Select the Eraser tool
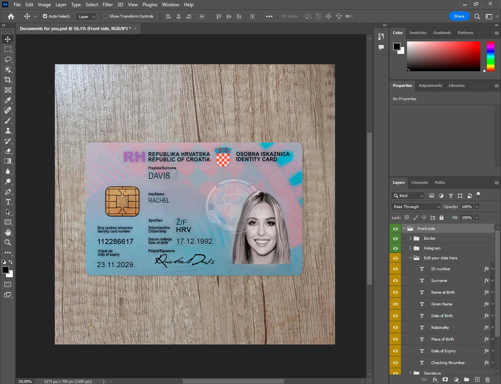The image size is (501, 384). coord(8,151)
